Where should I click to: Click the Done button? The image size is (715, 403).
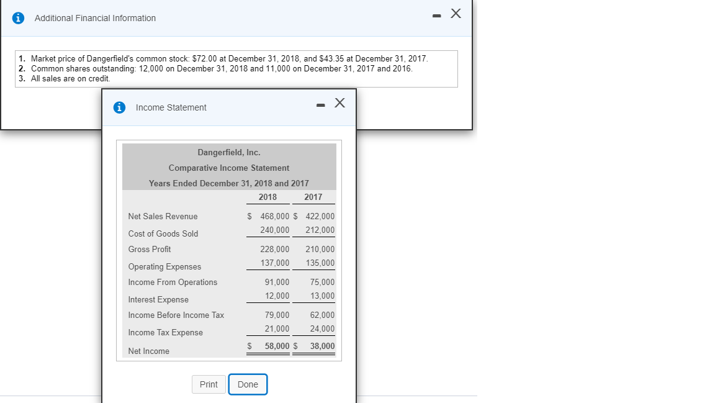(x=248, y=384)
